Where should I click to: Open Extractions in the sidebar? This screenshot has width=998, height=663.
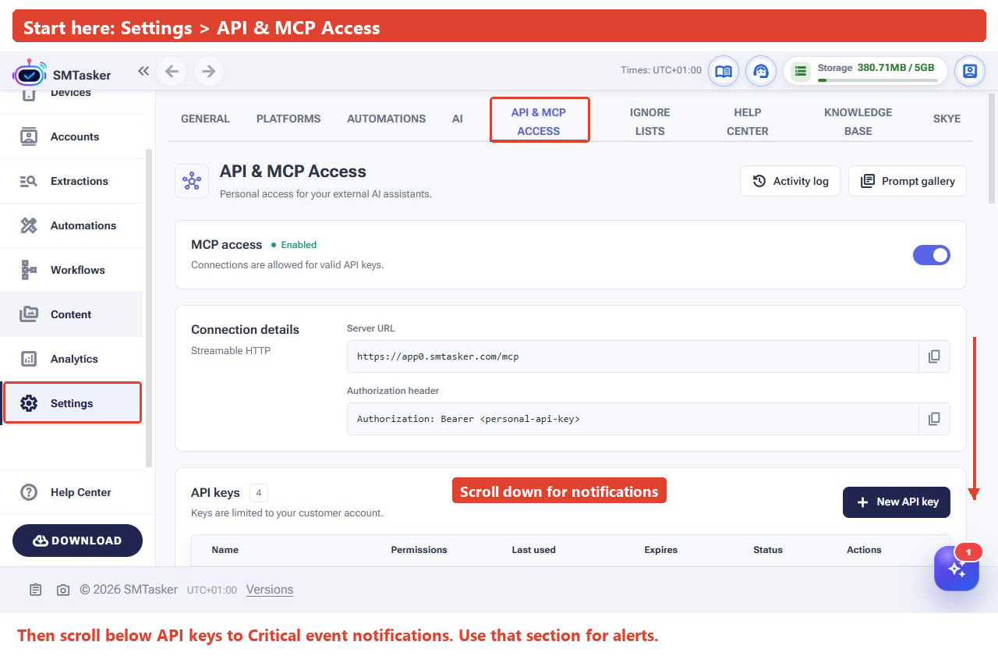[72, 181]
